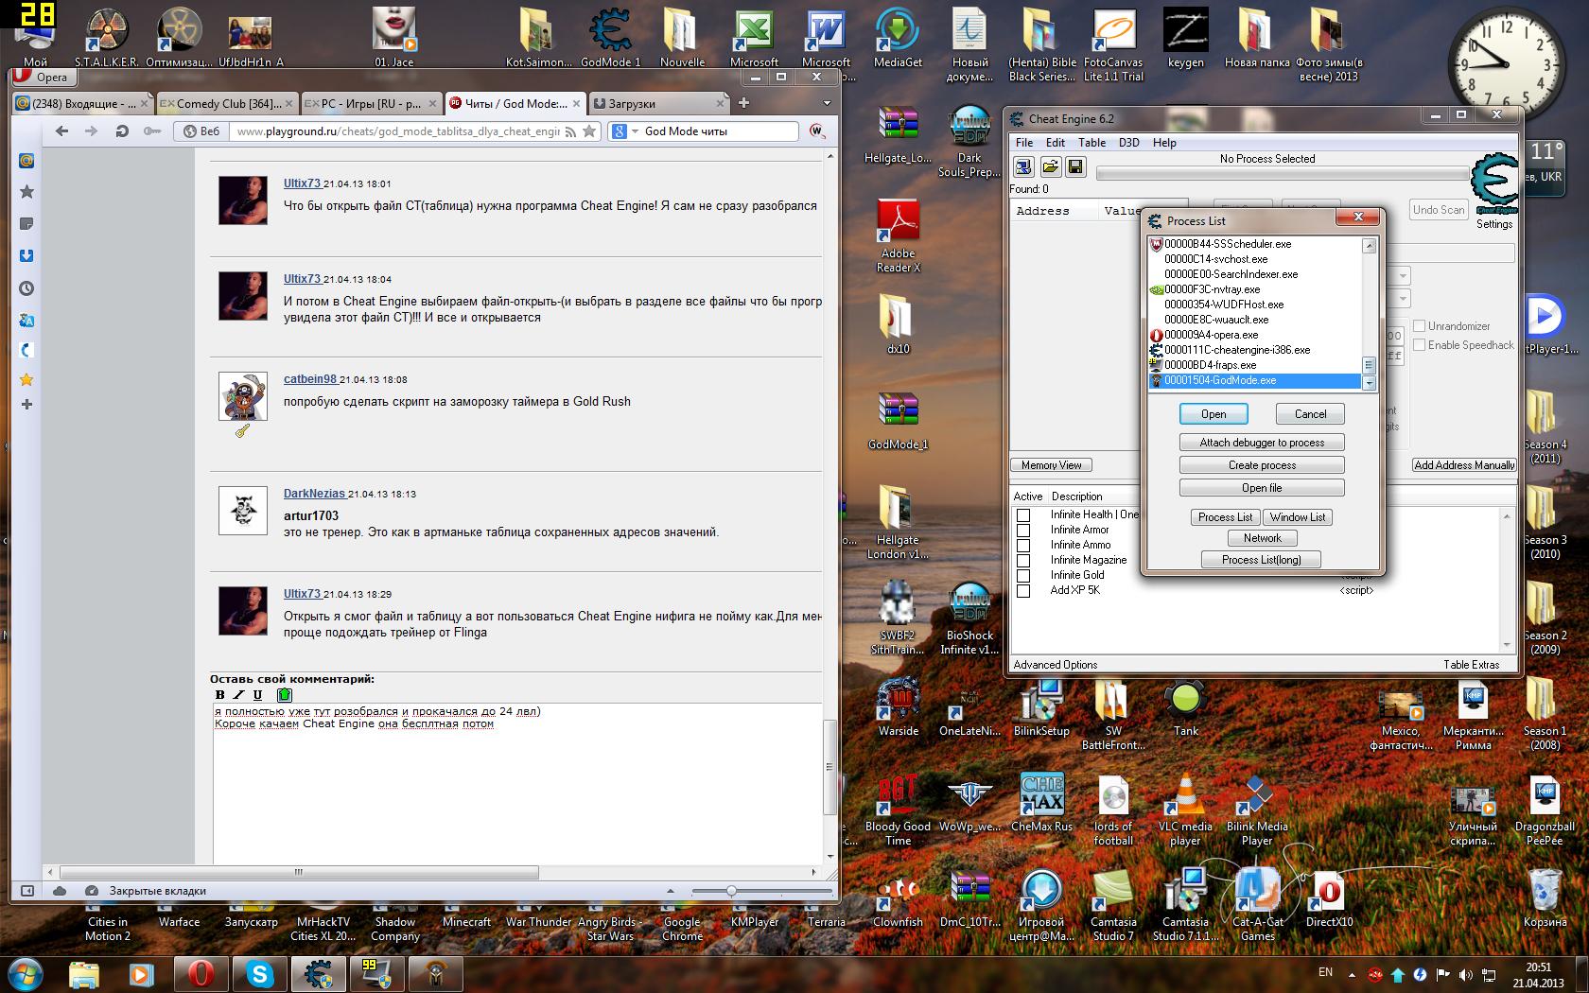
Task: Expand the search engine dropdown in Opera
Action: click(635, 131)
